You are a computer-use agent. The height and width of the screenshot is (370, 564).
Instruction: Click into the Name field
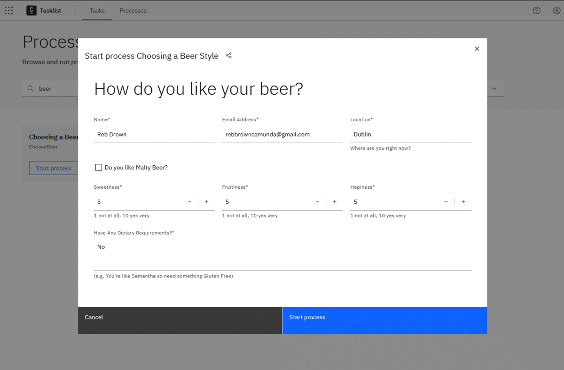coord(155,134)
